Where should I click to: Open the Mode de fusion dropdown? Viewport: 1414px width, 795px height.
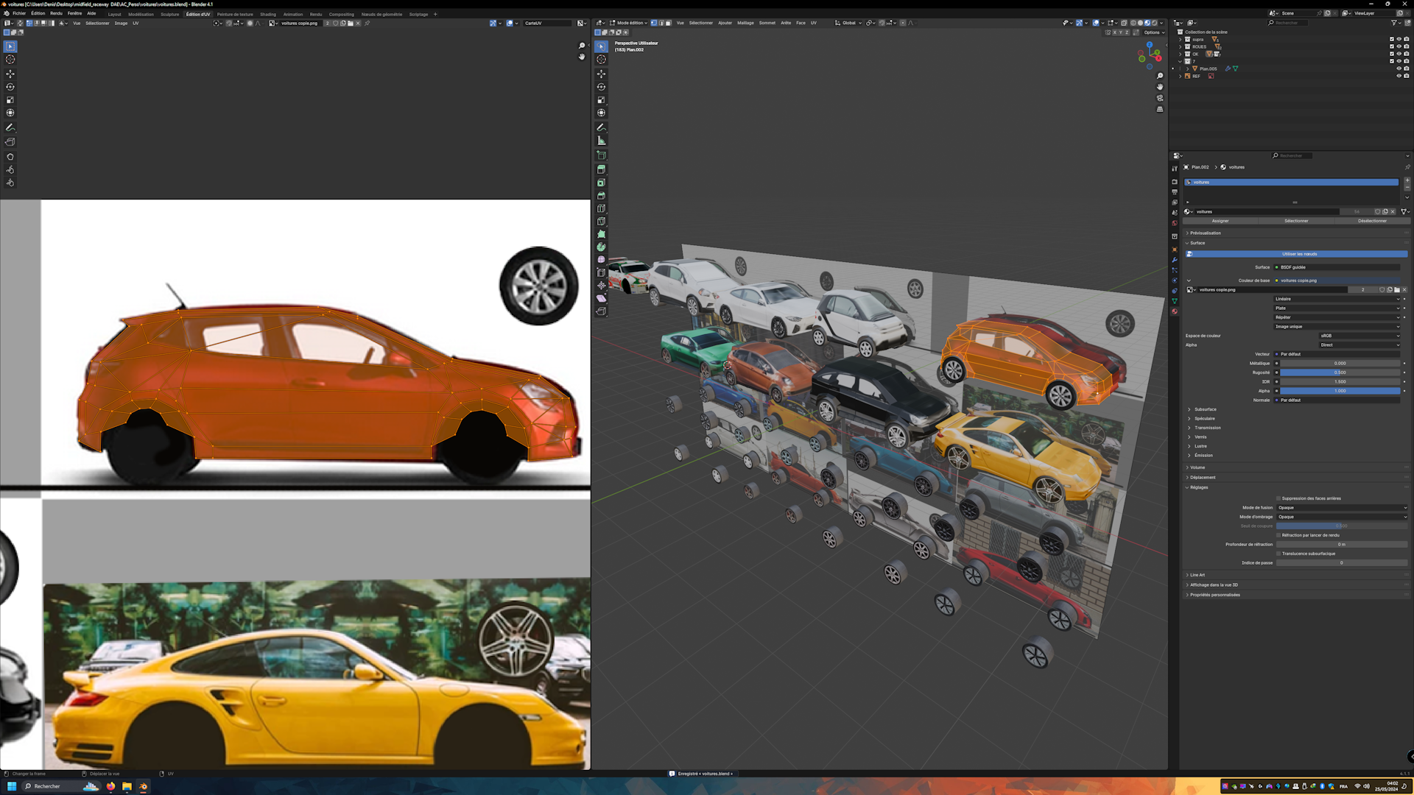point(1342,508)
